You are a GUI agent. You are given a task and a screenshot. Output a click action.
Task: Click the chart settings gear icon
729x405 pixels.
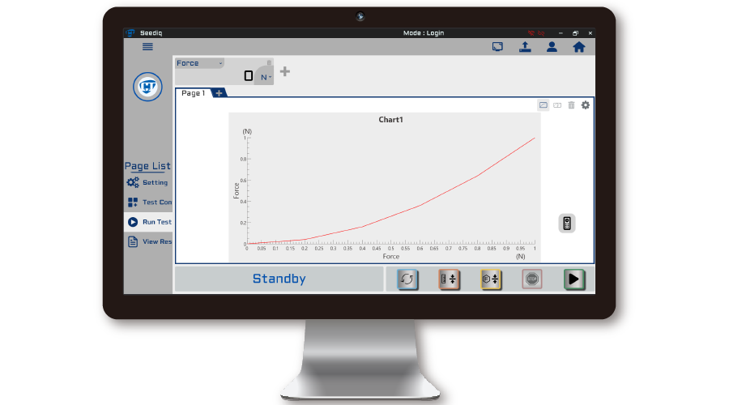click(586, 105)
